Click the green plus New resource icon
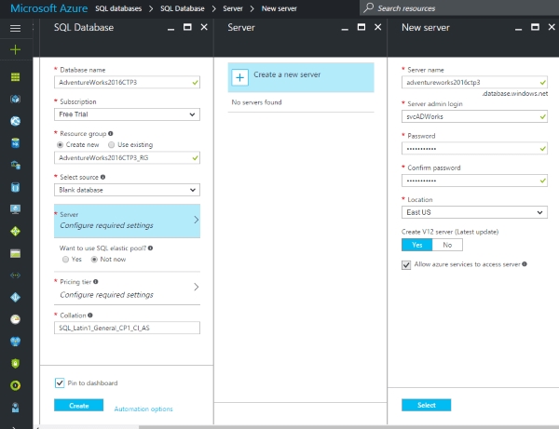Viewport: 559px width, 429px height. click(15, 49)
